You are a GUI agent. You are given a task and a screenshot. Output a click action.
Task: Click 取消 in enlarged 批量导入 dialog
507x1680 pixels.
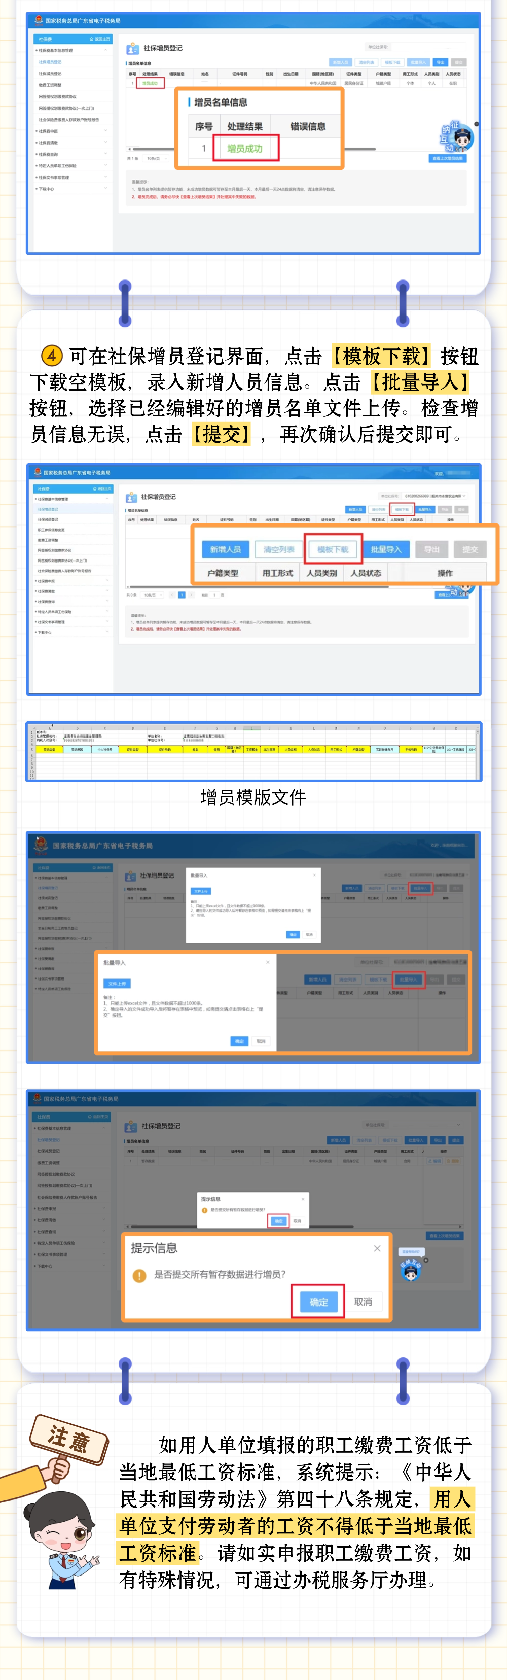[x=261, y=1041]
